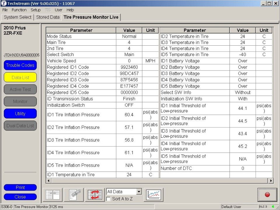Start recording with the red dot button
Viewport: 280px width, 210px height.
click(267, 194)
